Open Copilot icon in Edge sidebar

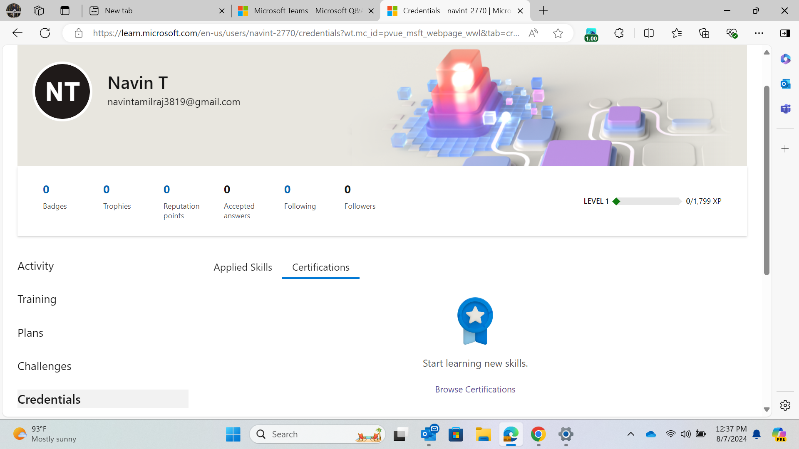[x=785, y=59]
